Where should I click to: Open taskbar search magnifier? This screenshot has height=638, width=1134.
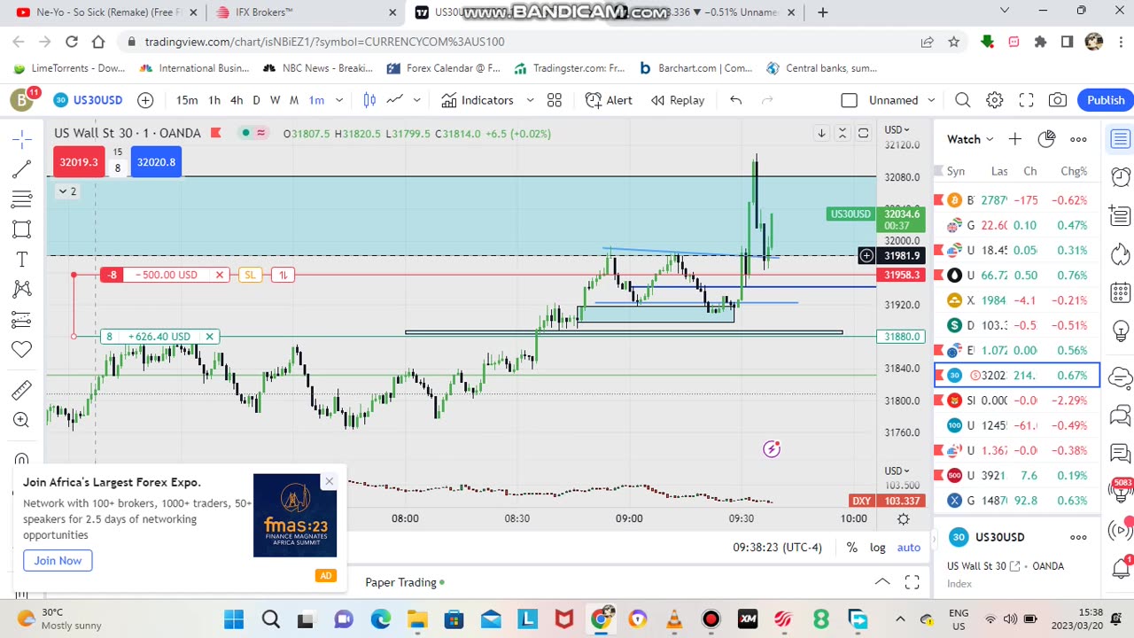coord(270,619)
